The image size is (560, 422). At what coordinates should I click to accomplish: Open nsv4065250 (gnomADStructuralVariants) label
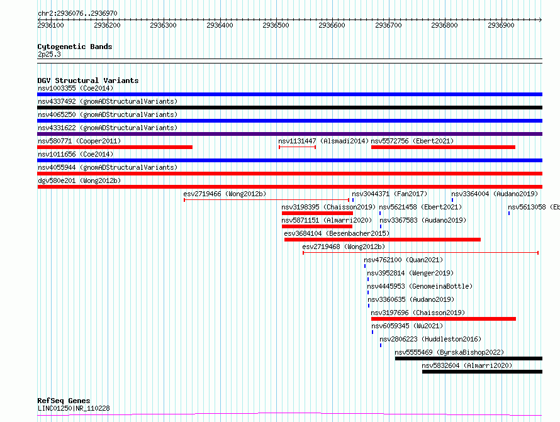click(108, 114)
